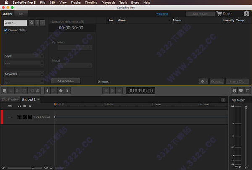Click the video window icon at toolbar right

[247, 91]
